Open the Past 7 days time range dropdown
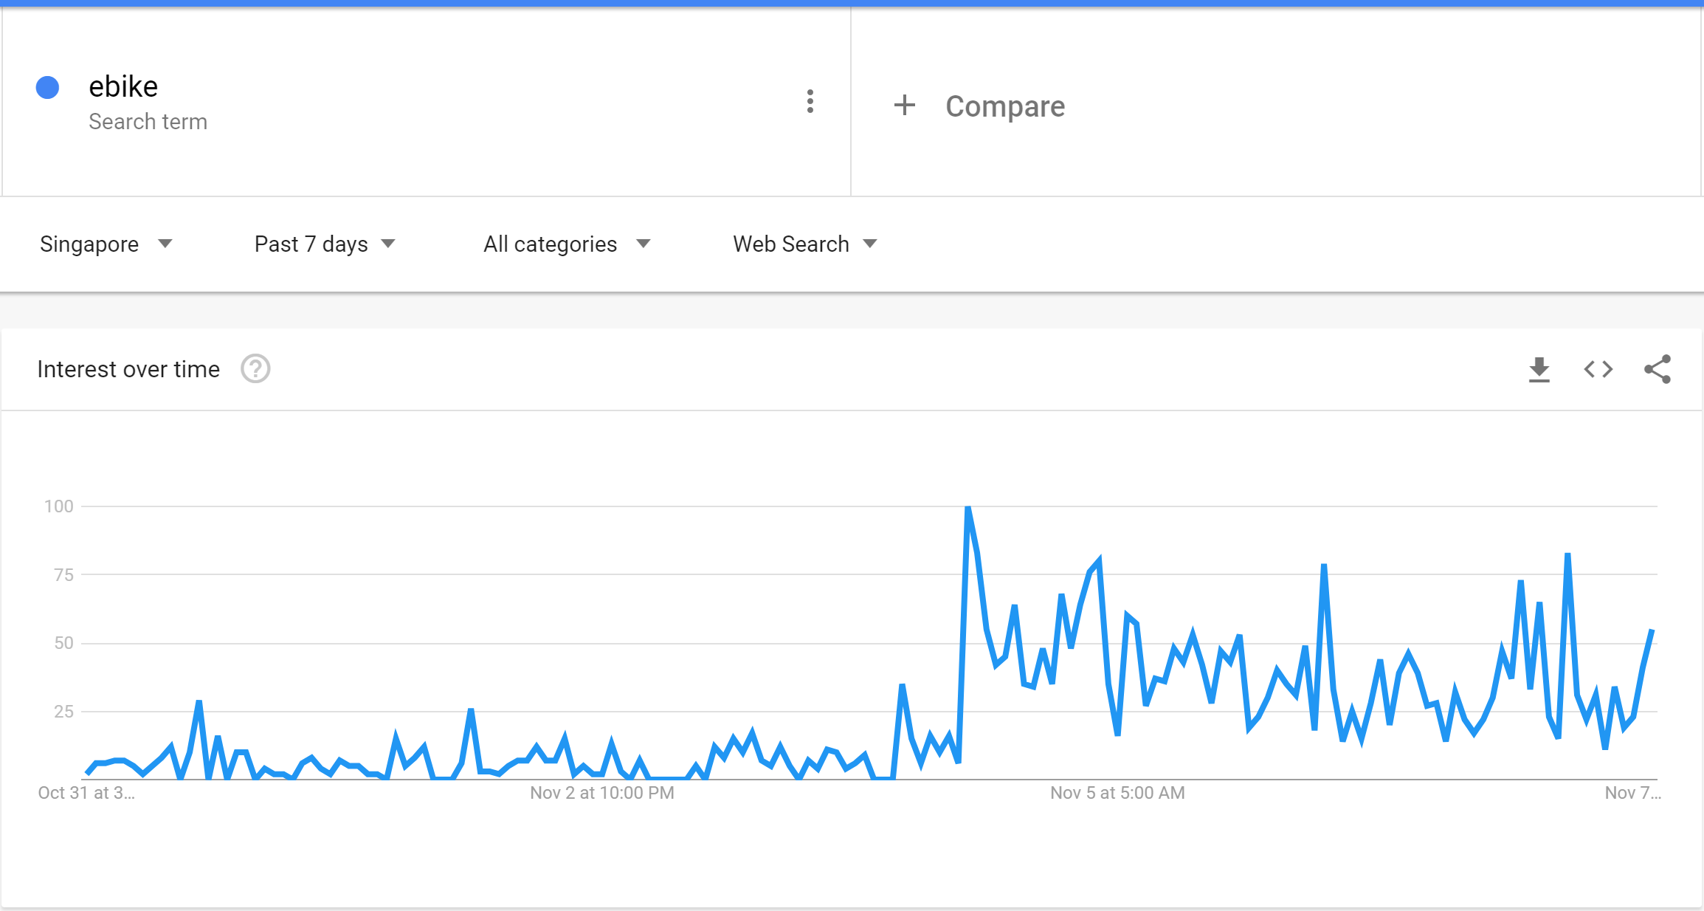The image size is (1704, 911). (325, 244)
